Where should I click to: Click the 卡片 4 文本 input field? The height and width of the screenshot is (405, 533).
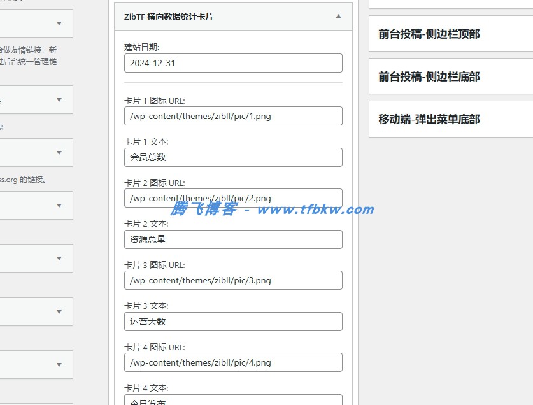[232, 401]
